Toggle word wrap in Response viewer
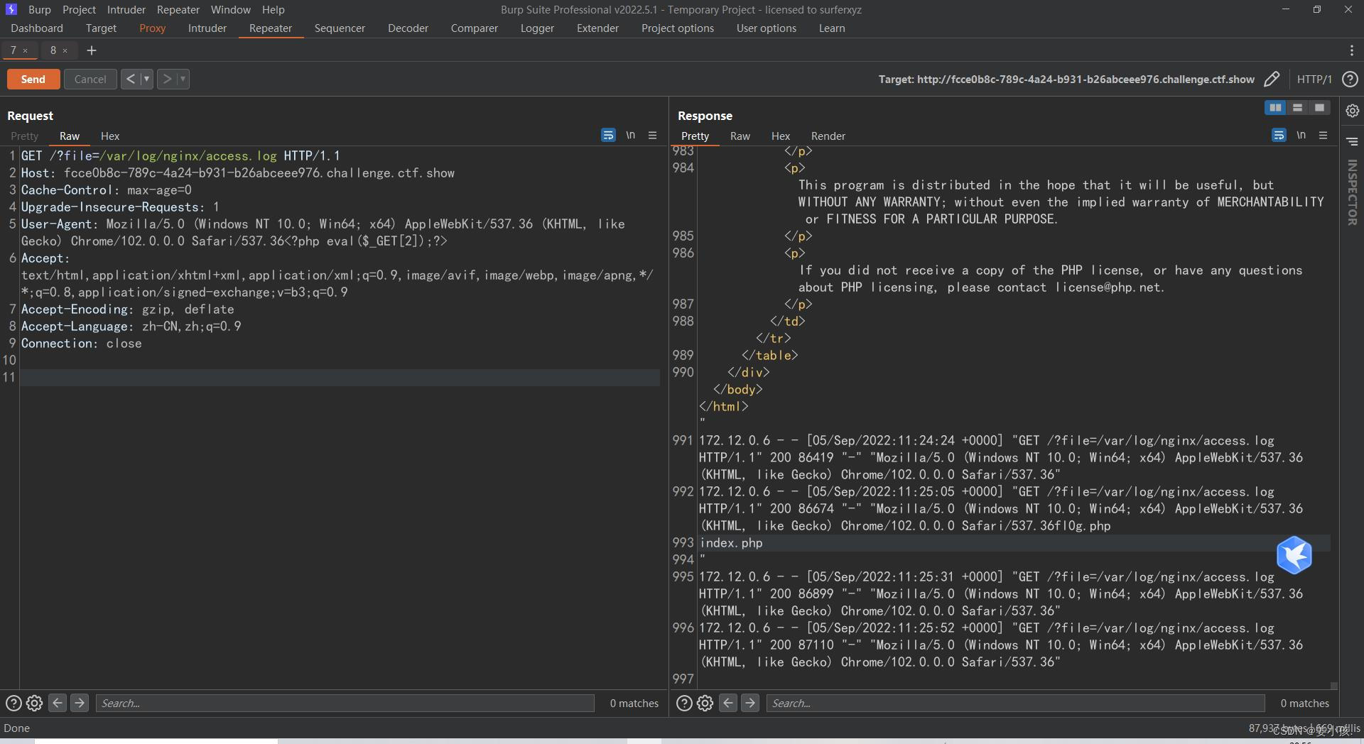 click(x=1279, y=135)
